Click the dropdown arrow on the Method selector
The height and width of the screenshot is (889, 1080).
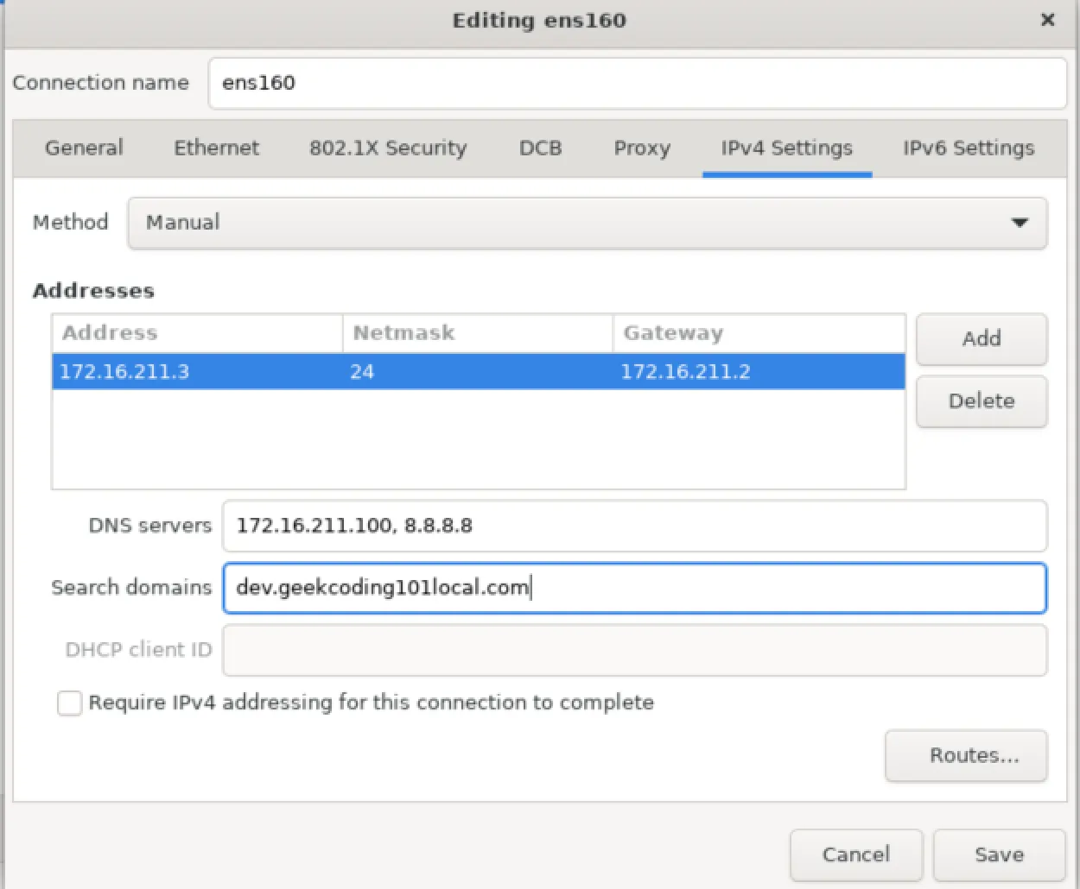1020,223
